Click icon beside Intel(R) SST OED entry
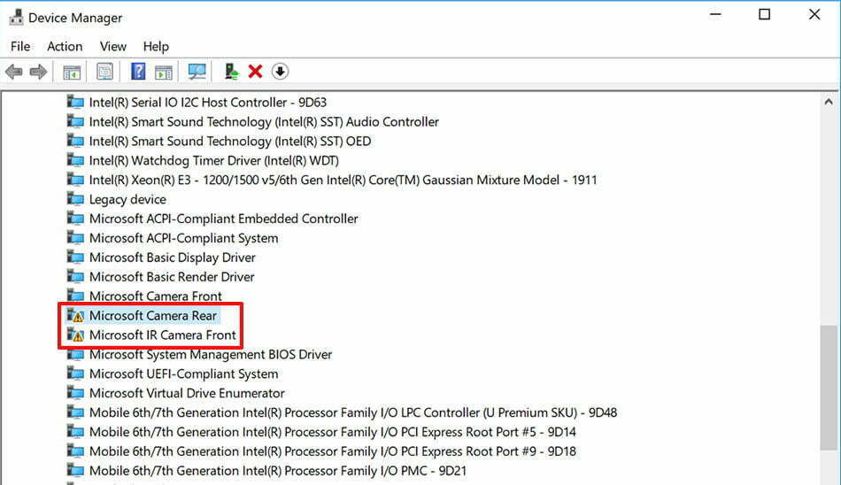This screenshot has height=485, width=841. pyautogui.click(x=75, y=141)
